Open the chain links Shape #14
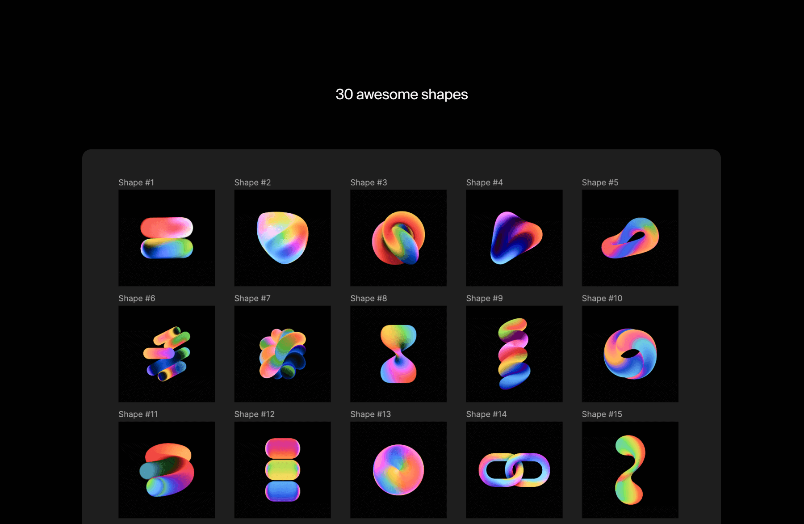Screen dimensions: 804x524 pos(514,469)
